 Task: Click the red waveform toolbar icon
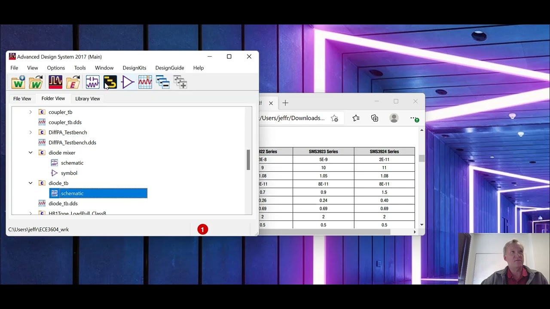[x=55, y=82]
